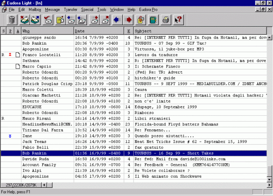Click the 297/2230K/2079K mailbox size button
Screen dimensions: 273x196
[x=21, y=185]
